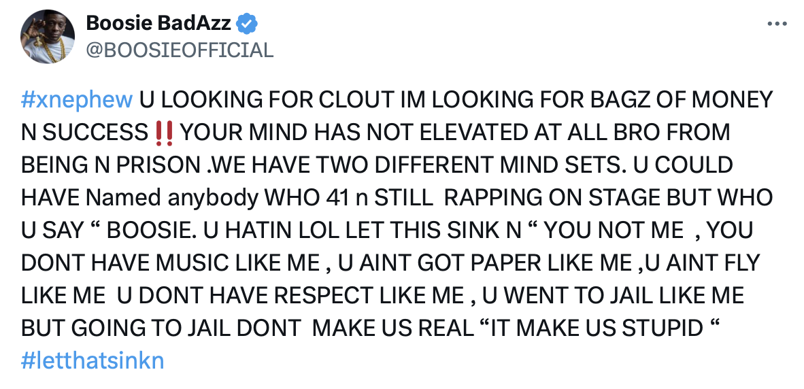Click the phrase IT MAKE US STUPID
The image size is (804, 389).
[x=594, y=328]
